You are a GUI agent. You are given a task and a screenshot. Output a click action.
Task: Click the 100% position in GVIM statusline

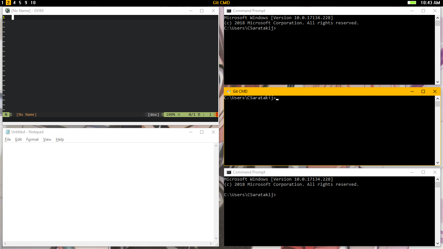coord(171,114)
